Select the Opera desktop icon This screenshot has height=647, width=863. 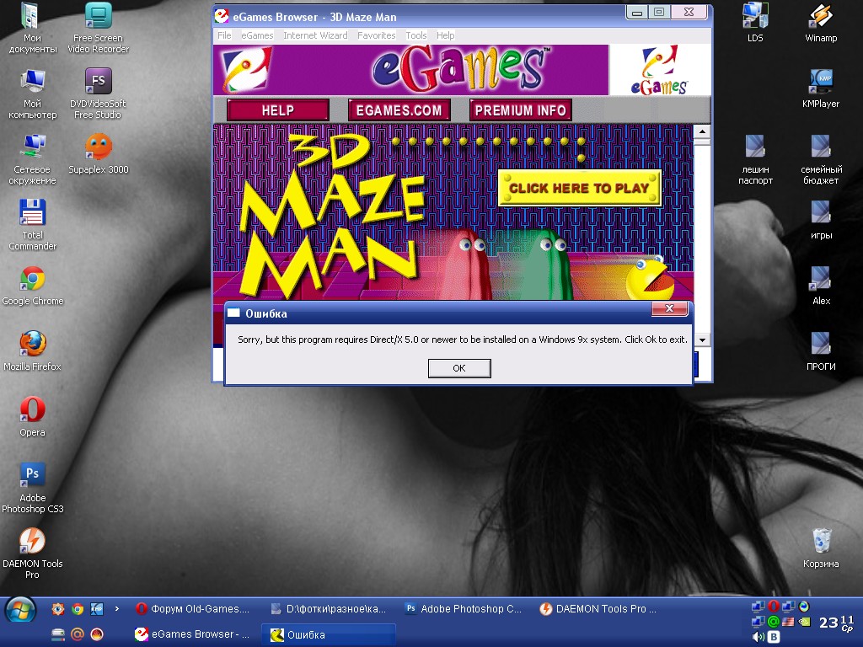click(32, 417)
